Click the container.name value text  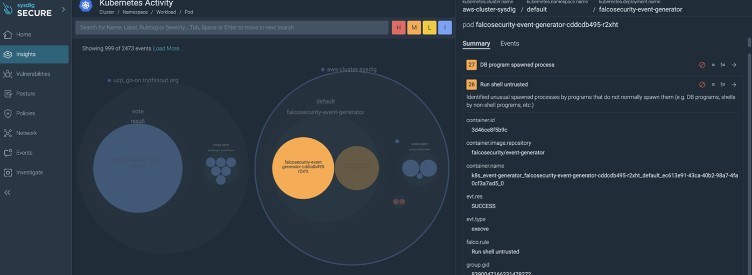[x=605, y=179]
